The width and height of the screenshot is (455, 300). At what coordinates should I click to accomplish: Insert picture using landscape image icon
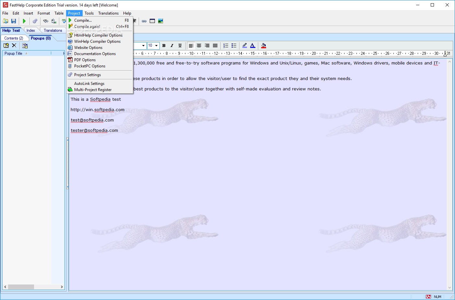pos(160,21)
